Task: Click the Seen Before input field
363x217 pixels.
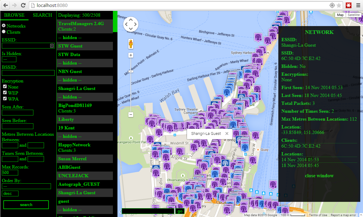Action: pyautogui.click(x=18, y=126)
